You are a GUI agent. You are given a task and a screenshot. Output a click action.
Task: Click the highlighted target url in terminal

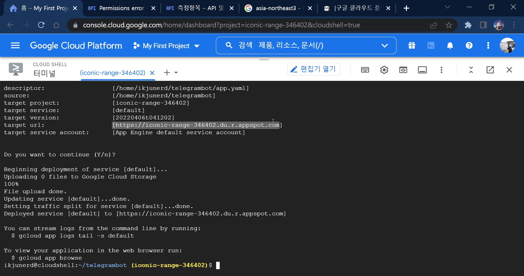coord(196,125)
